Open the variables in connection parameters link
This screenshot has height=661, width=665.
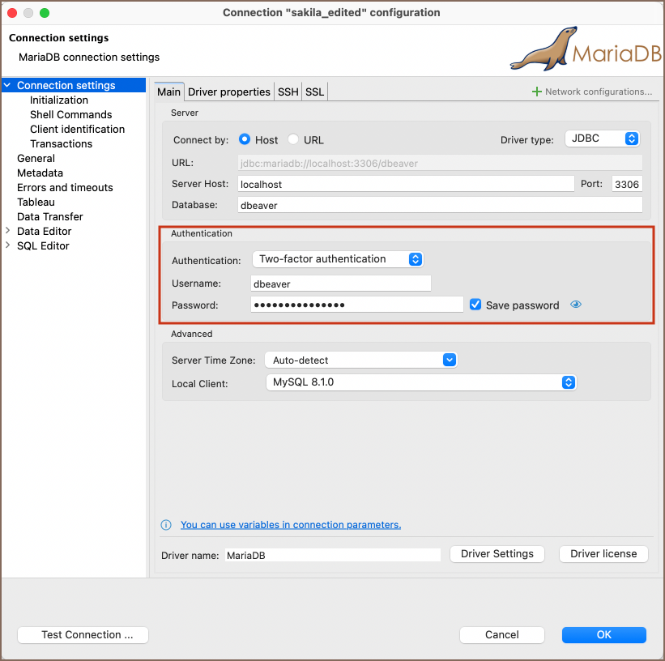(x=290, y=525)
